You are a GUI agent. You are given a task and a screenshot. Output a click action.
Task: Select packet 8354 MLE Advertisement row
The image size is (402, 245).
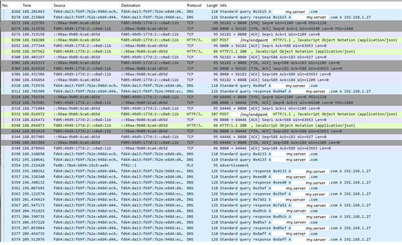click(201, 165)
